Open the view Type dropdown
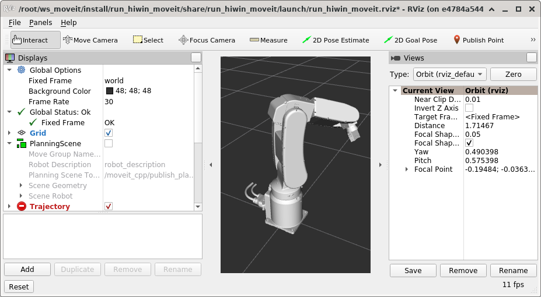This screenshot has height=297, width=541. pyautogui.click(x=449, y=75)
